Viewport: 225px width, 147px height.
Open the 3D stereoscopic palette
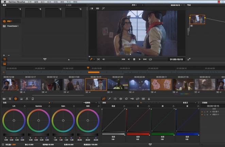143,99
